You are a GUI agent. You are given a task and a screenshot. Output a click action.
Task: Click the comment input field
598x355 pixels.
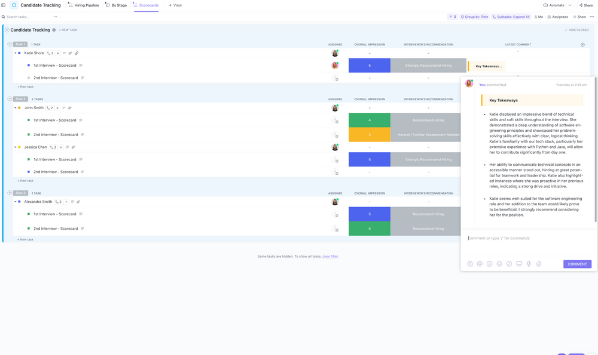pyautogui.click(x=526, y=237)
